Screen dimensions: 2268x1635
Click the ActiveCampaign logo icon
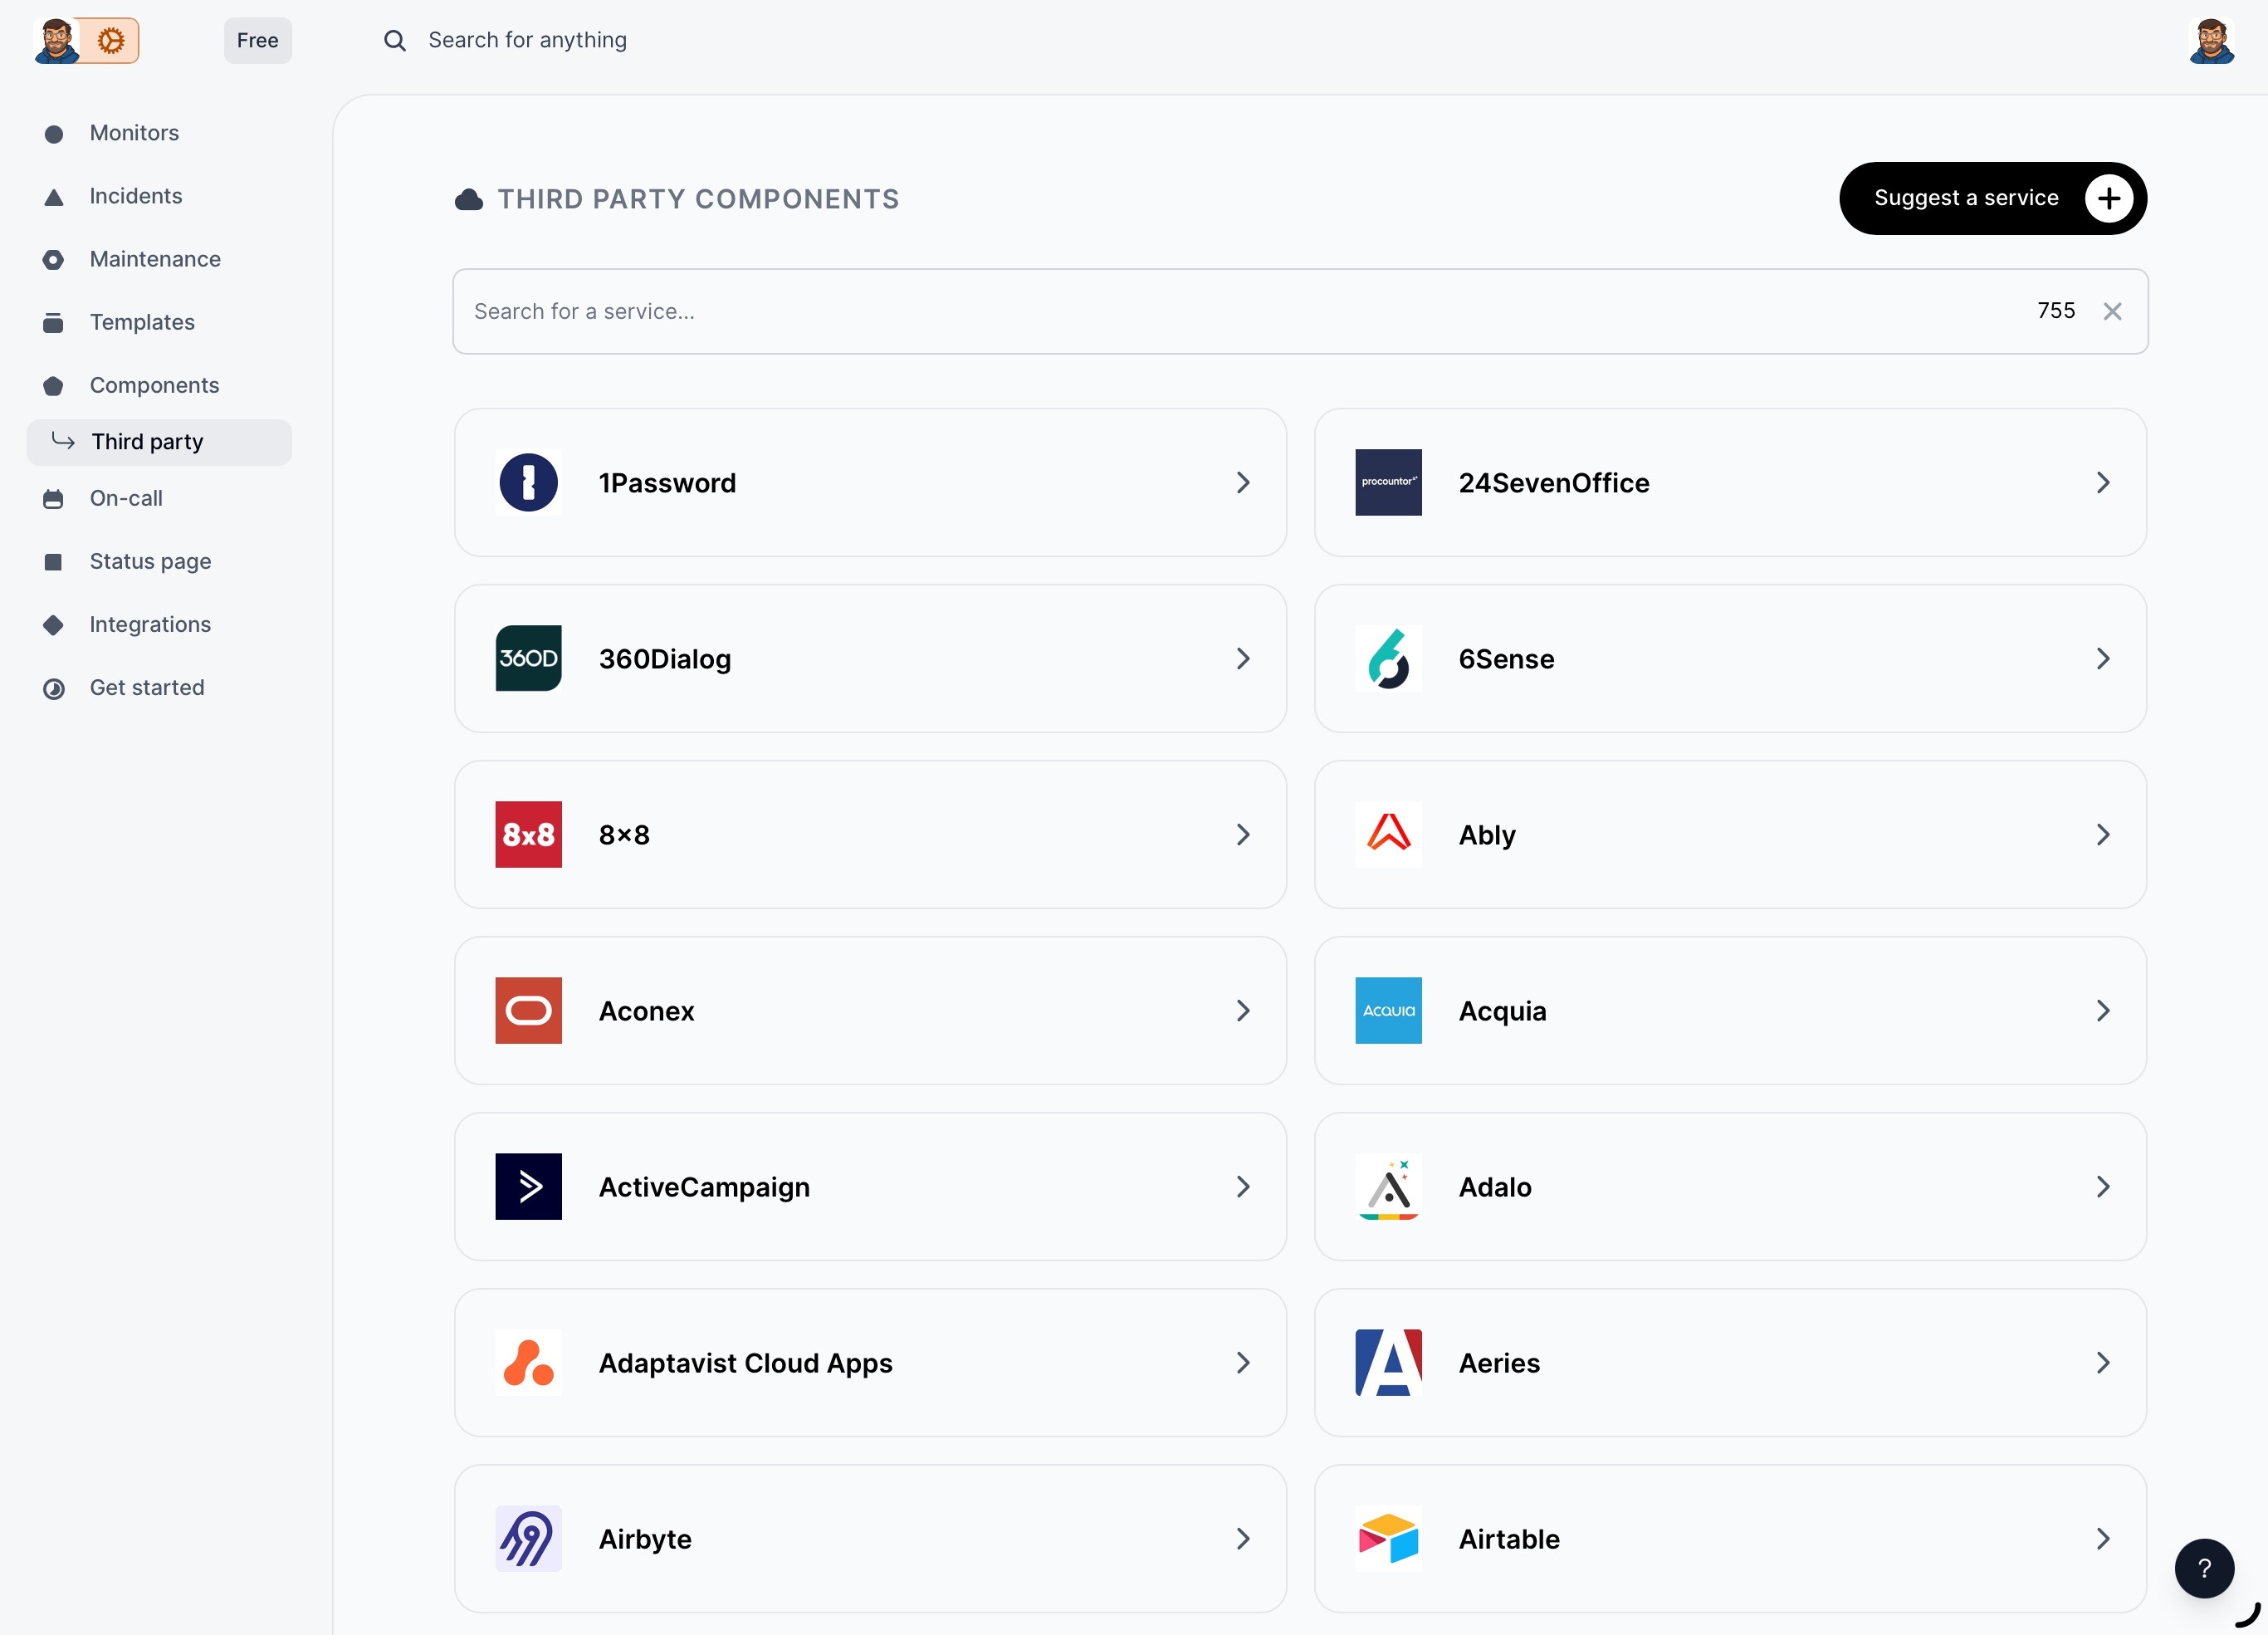click(528, 1186)
